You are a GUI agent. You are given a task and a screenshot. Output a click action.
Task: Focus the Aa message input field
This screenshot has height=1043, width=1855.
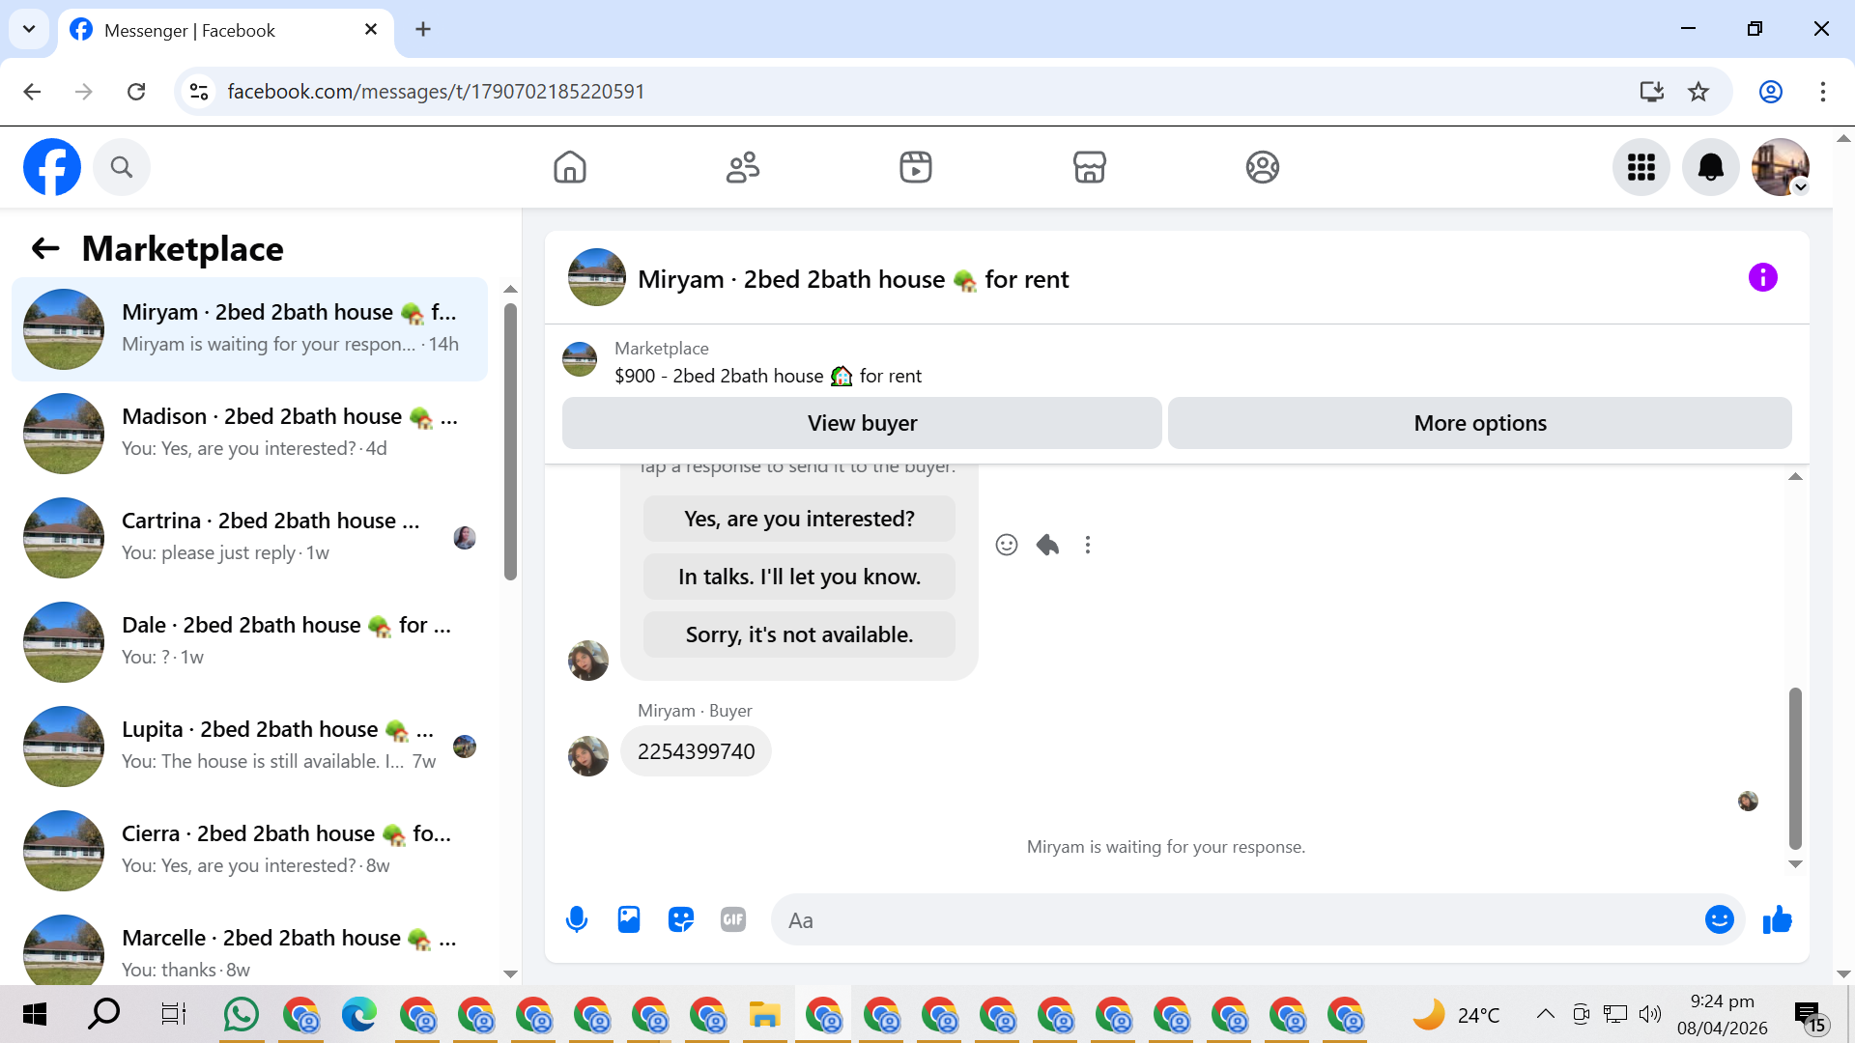1237,919
